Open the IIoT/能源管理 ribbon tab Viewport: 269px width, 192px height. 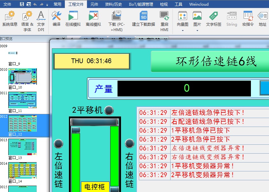tap(141, 4)
